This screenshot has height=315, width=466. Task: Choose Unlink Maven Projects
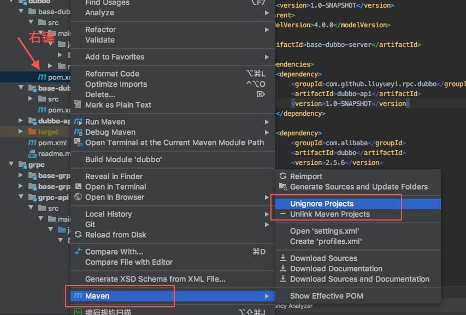[329, 214]
